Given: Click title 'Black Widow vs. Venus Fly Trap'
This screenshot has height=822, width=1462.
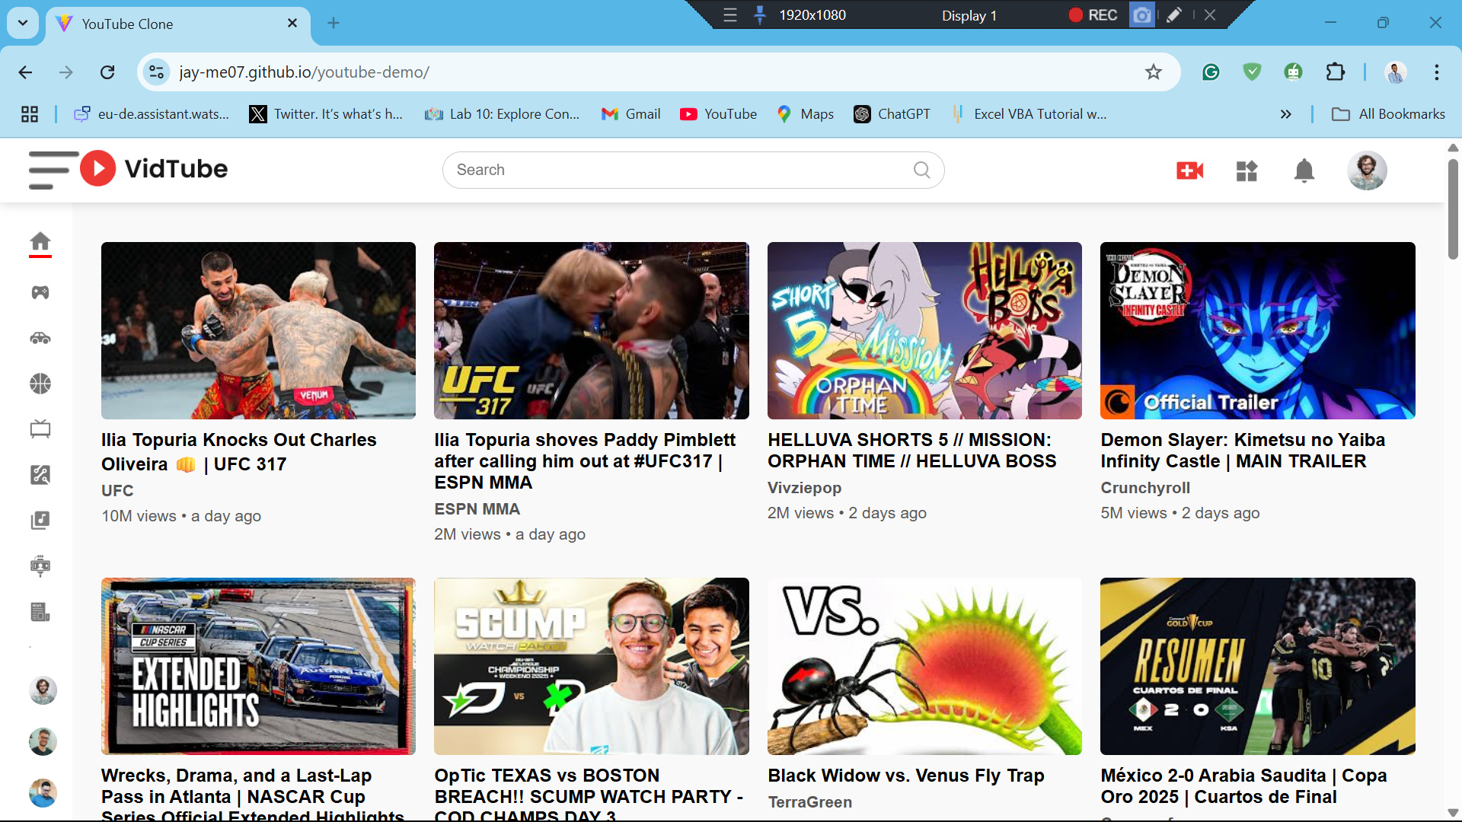Looking at the screenshot, I should click(x=905, y=776).
